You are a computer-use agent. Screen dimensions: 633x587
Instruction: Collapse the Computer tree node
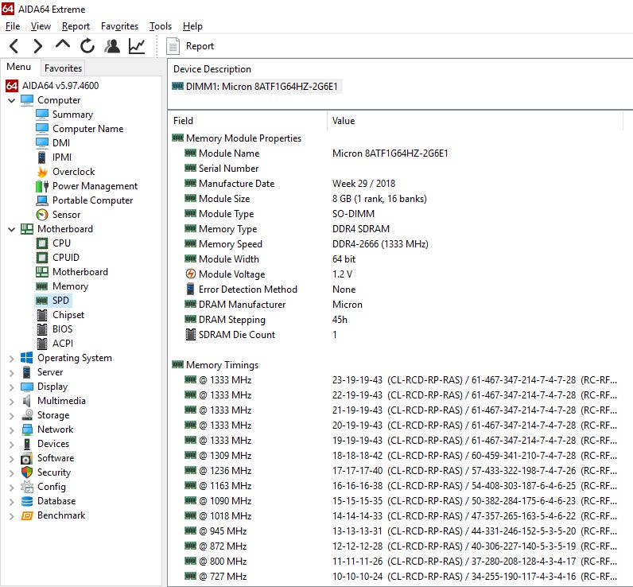coord(11,100)
